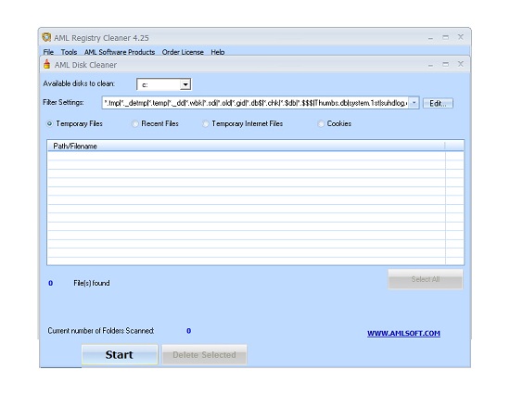
Task: Click the Edit... filter button
Action: click(x=438, y=103)
